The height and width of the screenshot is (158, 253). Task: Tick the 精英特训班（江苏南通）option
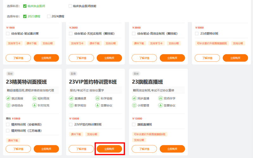[x=8, y=130]
